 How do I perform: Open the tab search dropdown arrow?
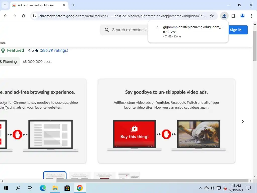5,5
